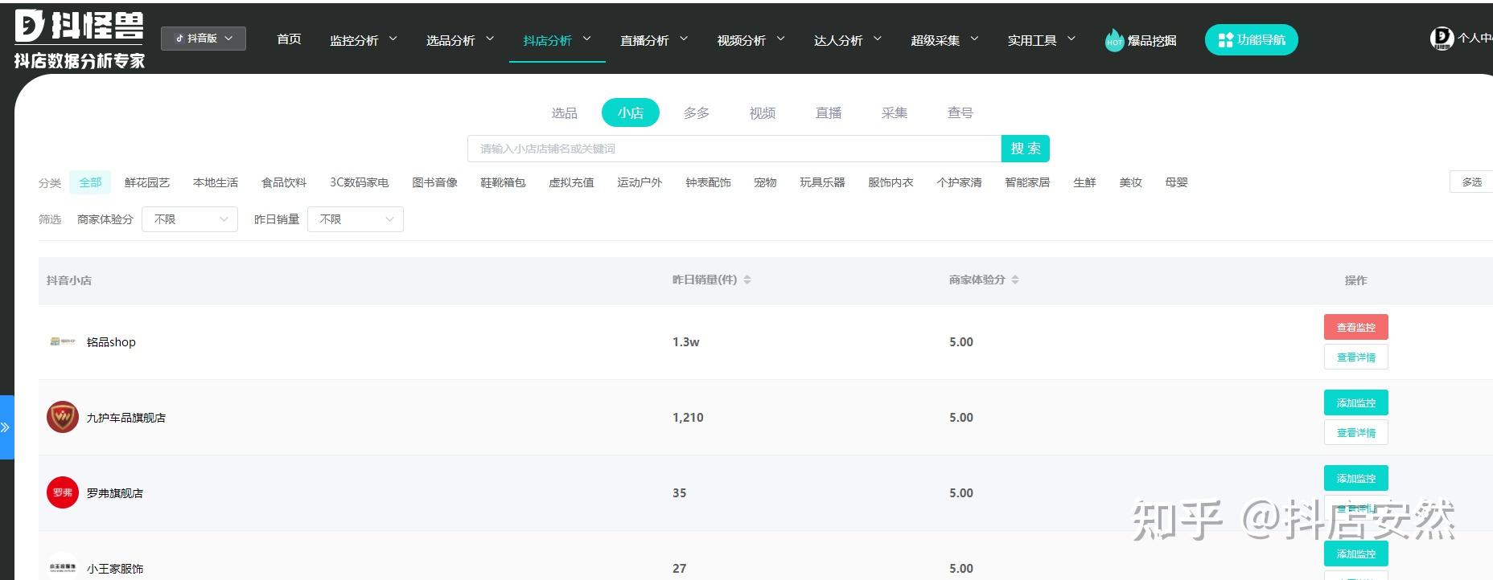Sort by 商家体验分 column arrows

[1015, 280]
